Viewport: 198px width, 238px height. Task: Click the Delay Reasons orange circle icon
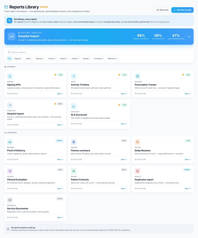click(x=137, y=142)
